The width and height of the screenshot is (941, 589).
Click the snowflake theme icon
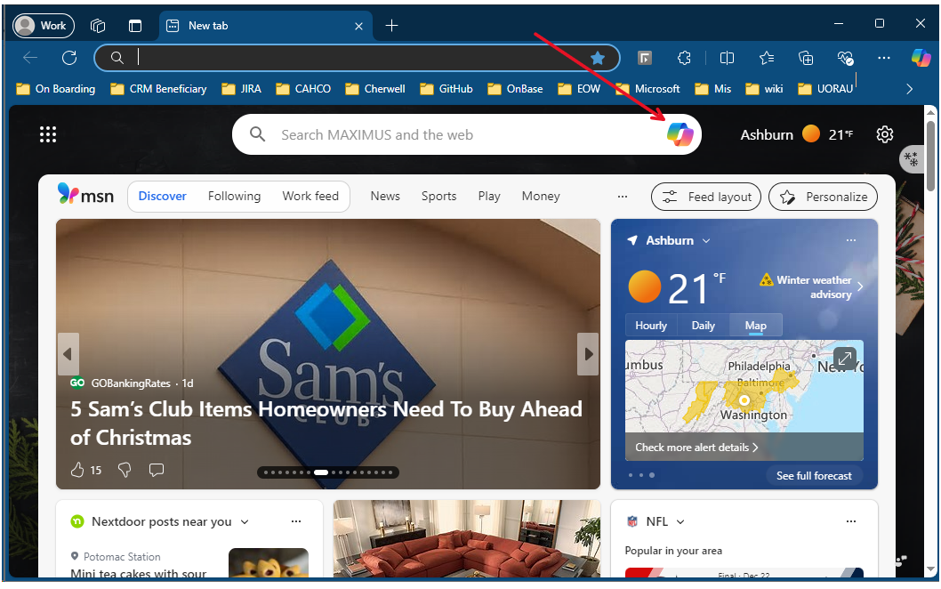[x=911, y=159]
